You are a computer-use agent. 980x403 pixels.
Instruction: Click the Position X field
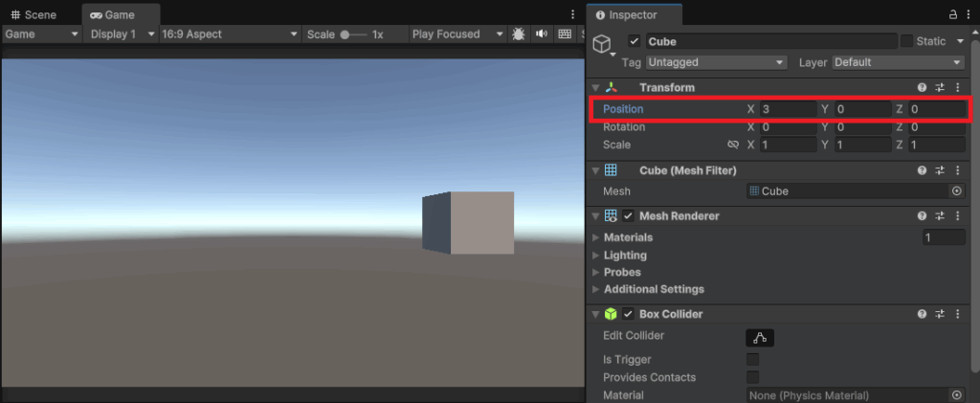(x=789, y=109)
